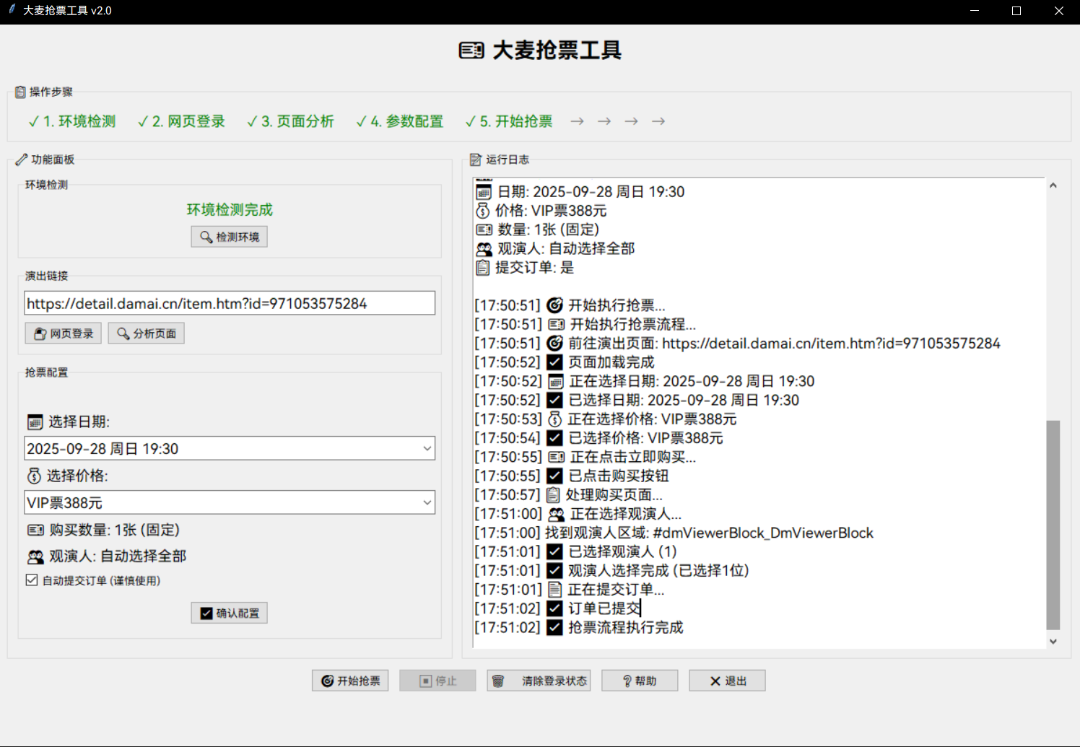Open the 选择日期 dropdown
Image resolution: width=1080 pixels, height=747 pixels.
427,448
